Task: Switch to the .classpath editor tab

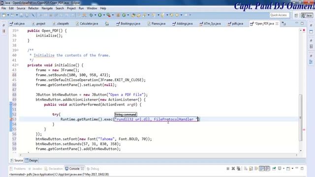Action: point(61,24)
